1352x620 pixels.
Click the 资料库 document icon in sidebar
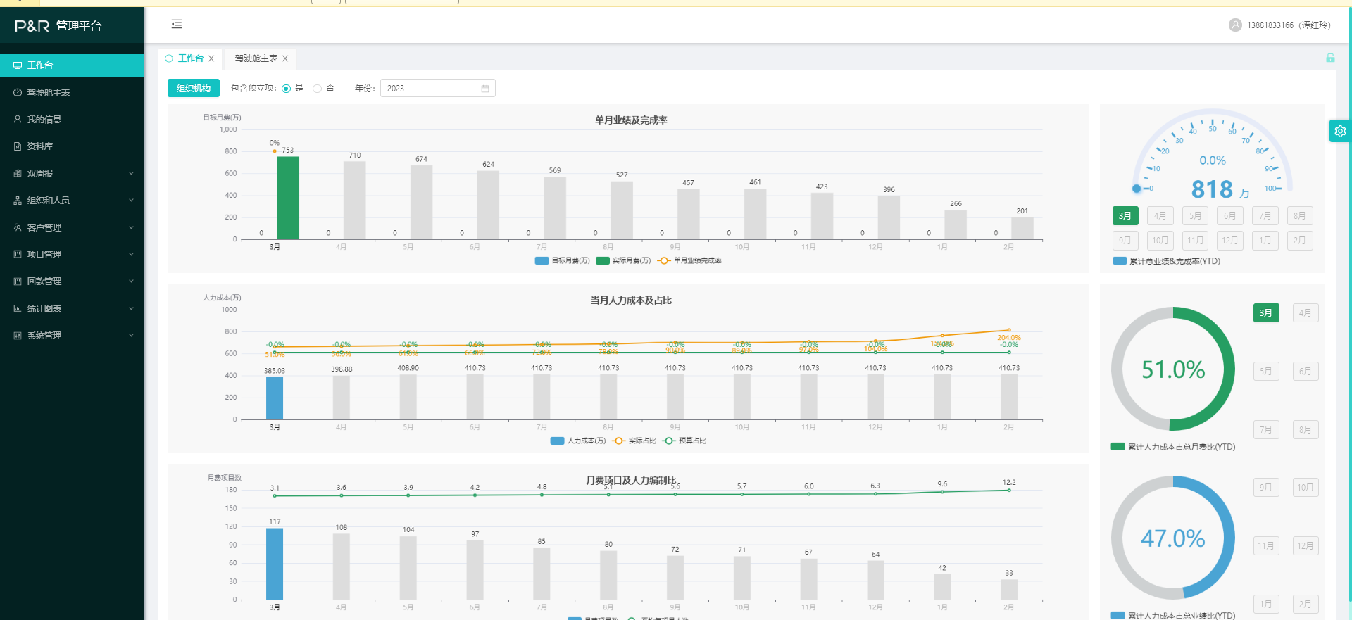18,146
